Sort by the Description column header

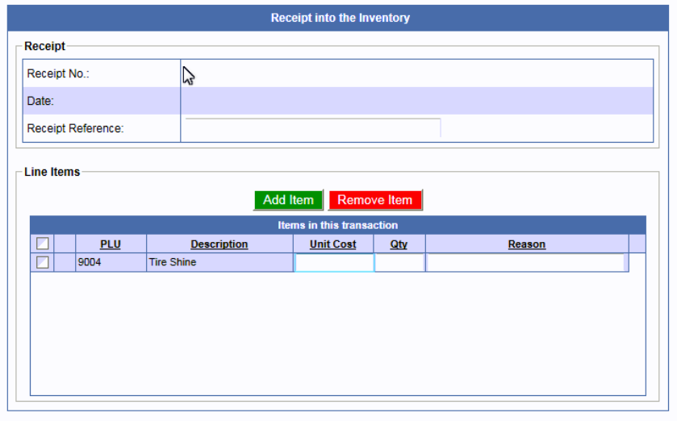pyautogui.click(x=219, y=244)
